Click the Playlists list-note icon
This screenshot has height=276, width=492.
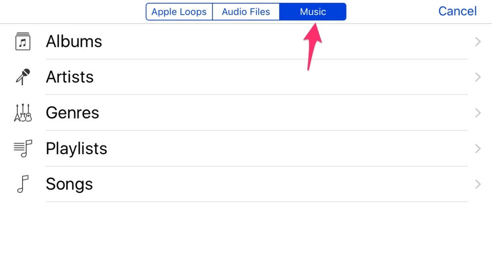[x=23, y=148]
